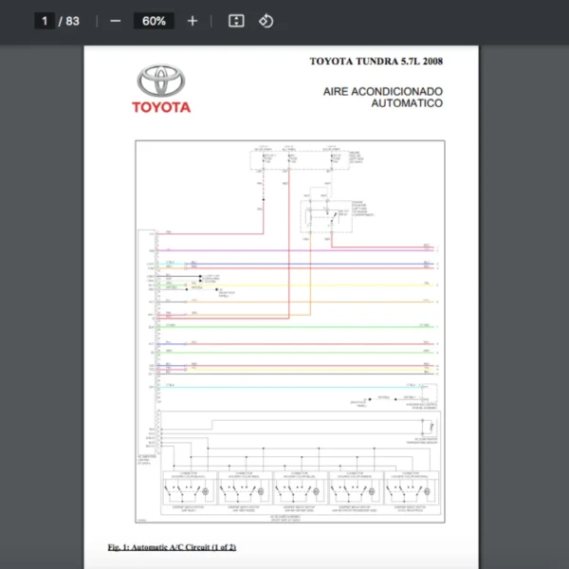Screen dimensions: 569x569
Task: Click the caption Fig. 1: Automatic A/C Circuit
Action: click(172, 547)
